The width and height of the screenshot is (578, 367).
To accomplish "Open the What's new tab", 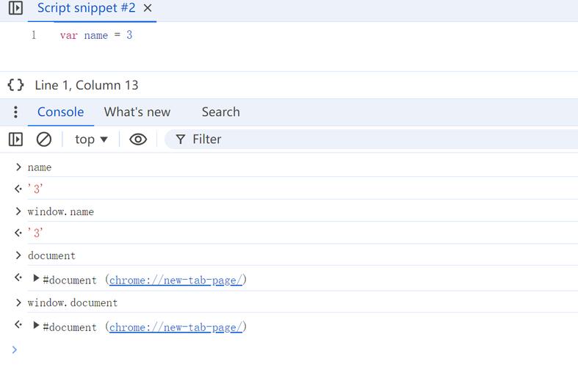I will tap(137, 112).
